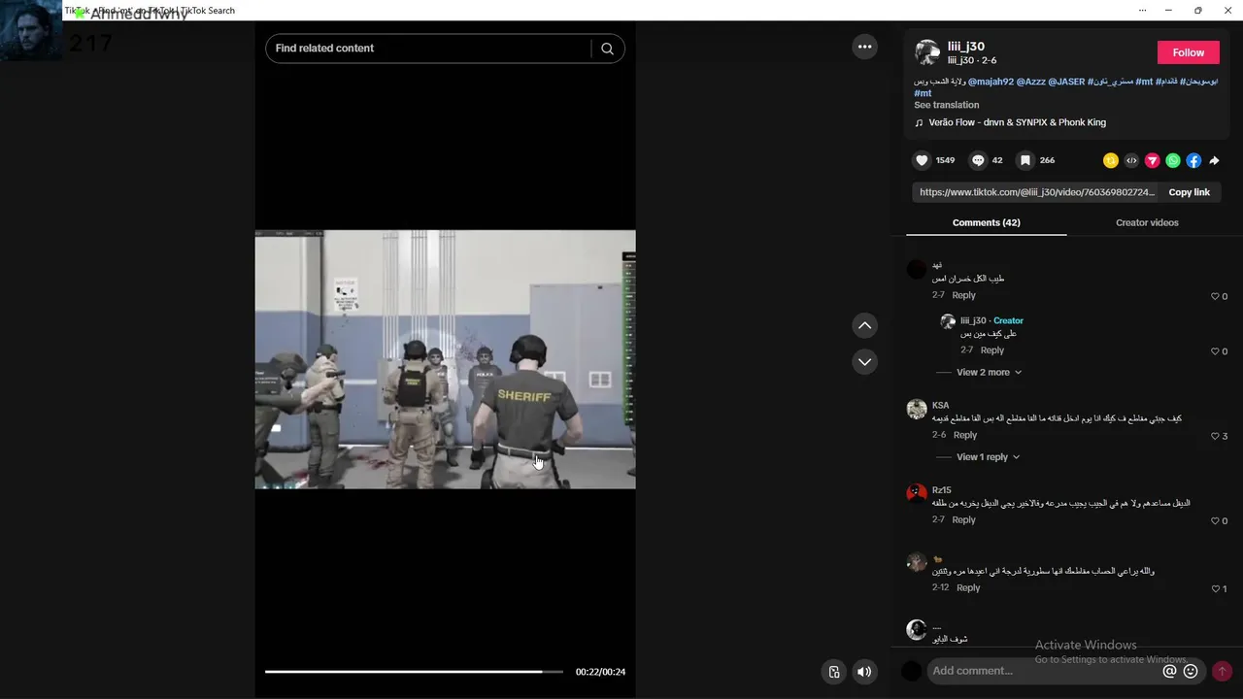Go to next video with down arrow

pyautogui.click(x=864, y=361)
